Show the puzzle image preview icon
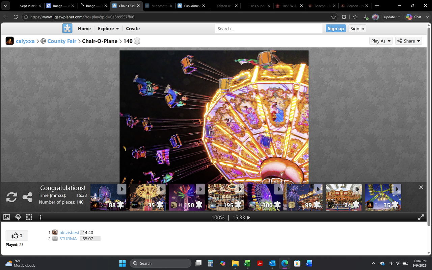Screen dimensions: 432x270 (7, 217)
